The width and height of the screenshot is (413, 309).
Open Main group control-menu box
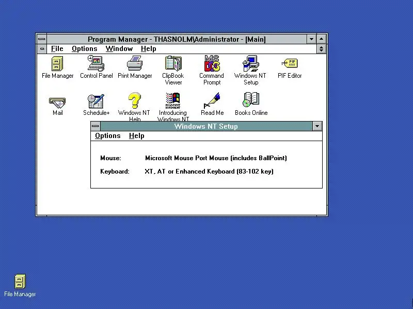click(42, 48)
